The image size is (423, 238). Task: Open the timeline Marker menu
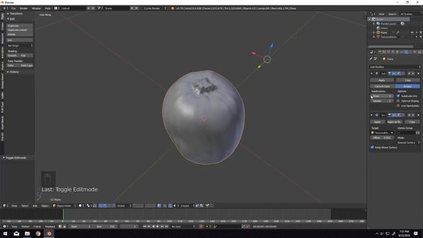pos(25,226)
